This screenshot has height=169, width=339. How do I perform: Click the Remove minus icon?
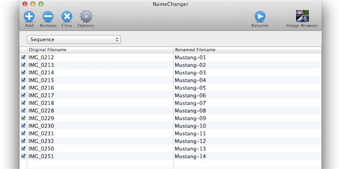[48, 16]
